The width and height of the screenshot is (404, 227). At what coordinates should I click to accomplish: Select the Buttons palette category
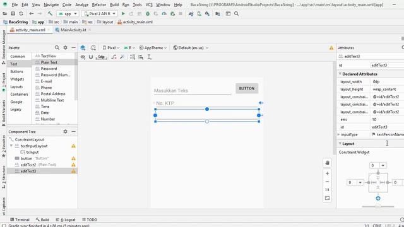17,71
